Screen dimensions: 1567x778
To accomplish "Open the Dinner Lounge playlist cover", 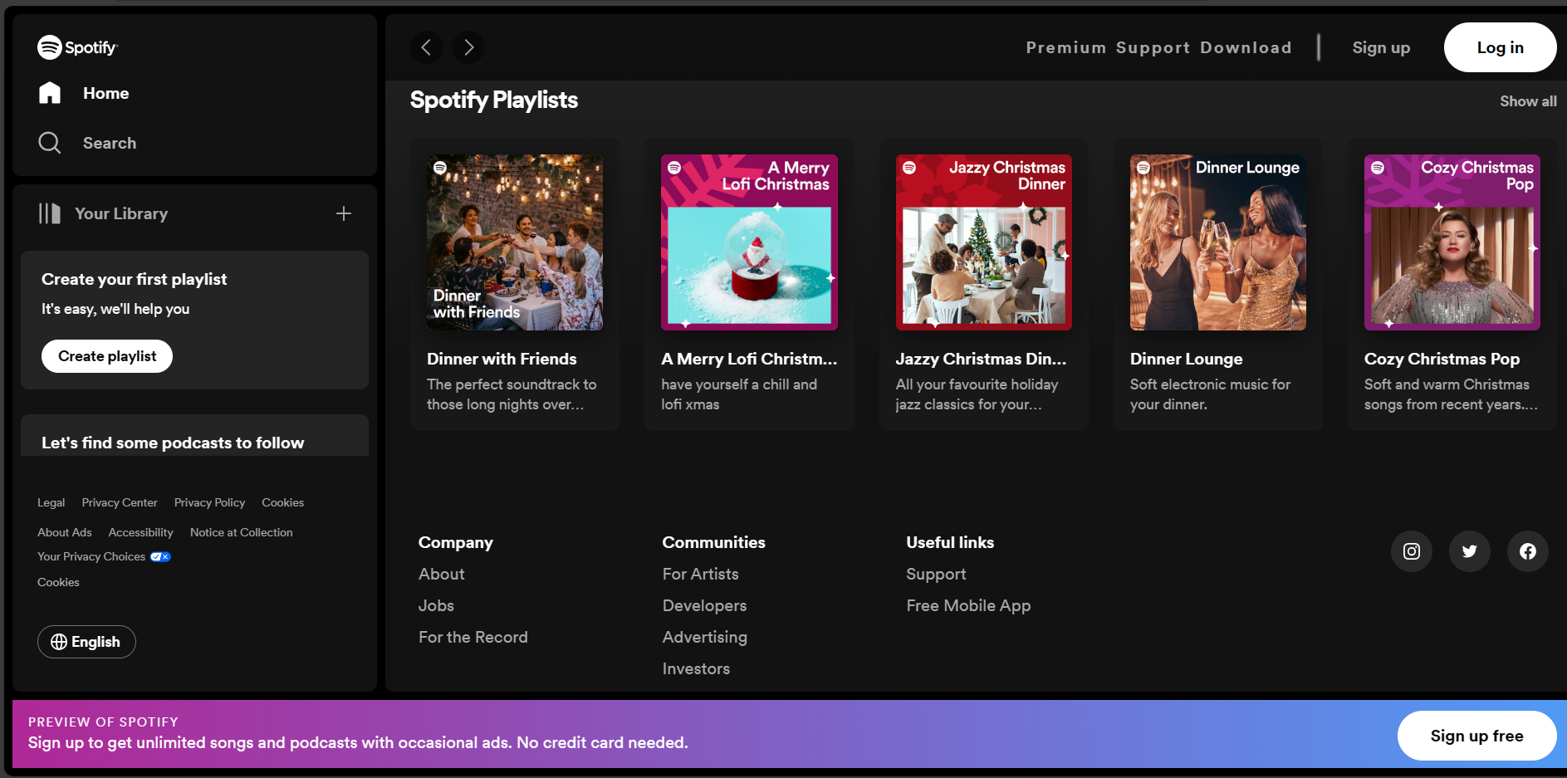I will (x=1217, y=242).
